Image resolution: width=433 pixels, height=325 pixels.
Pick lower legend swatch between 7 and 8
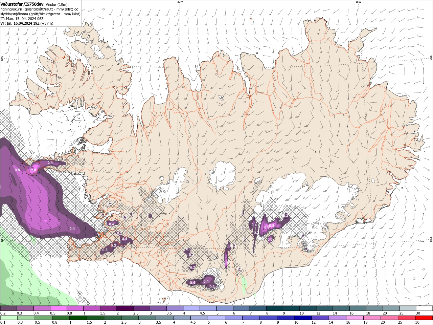pyautogui.click(x=251, y=318)
